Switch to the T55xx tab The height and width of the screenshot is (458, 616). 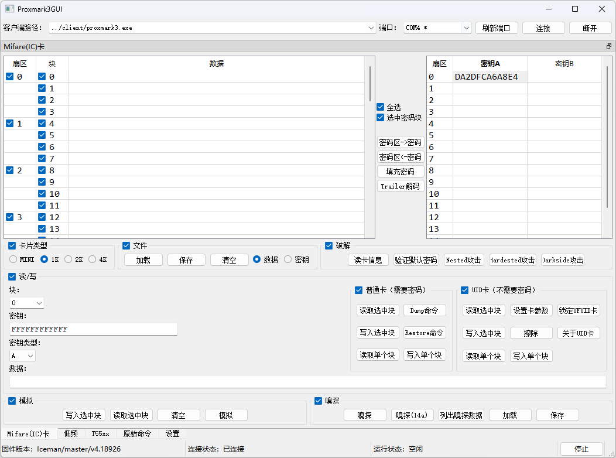(x=100, y=433)
